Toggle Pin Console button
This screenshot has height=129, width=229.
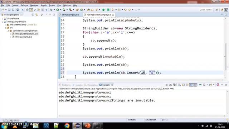click(200, 85)
